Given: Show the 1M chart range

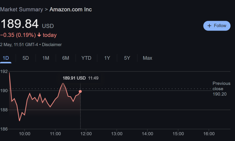Looking at the screenshot, I should click(46, 58).
